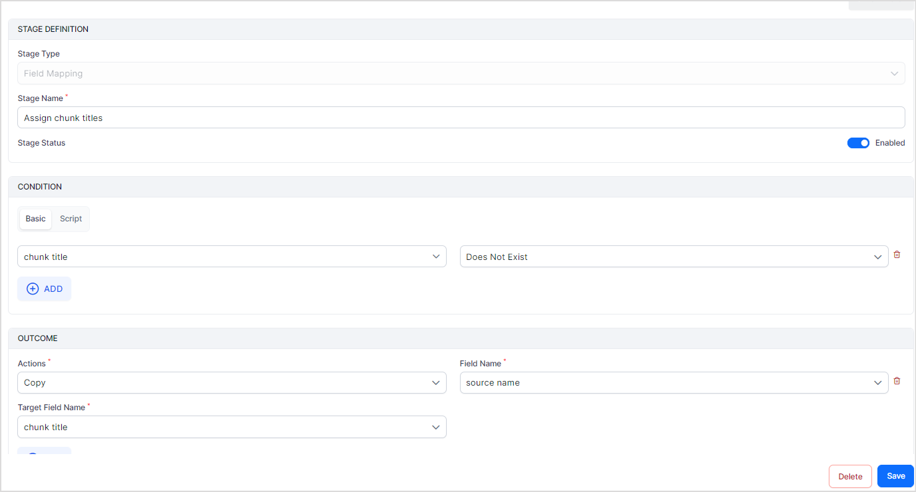Screen dimensions: 916x492
Task: Remove the Copy outcome action via trash icon
Action: [x=897, y=381]
